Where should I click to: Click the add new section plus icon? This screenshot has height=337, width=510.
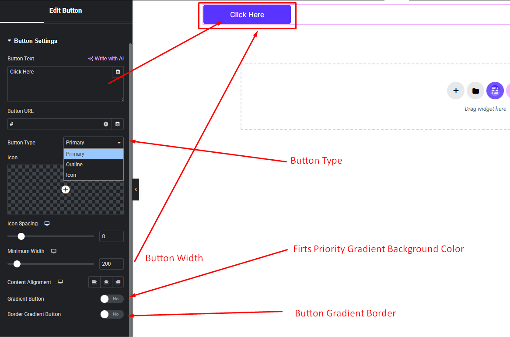tap(456, 91)
